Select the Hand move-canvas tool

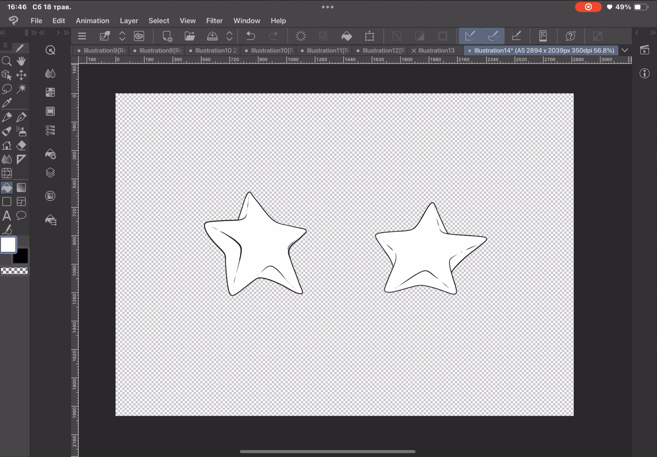coord(21,61)
